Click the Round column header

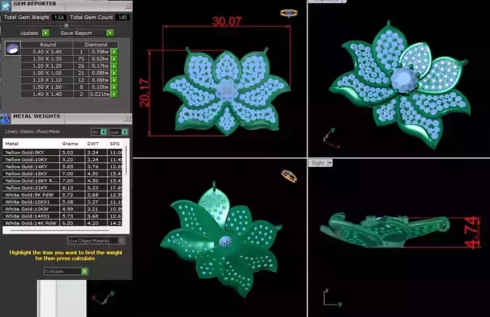(x=48, y=45)
